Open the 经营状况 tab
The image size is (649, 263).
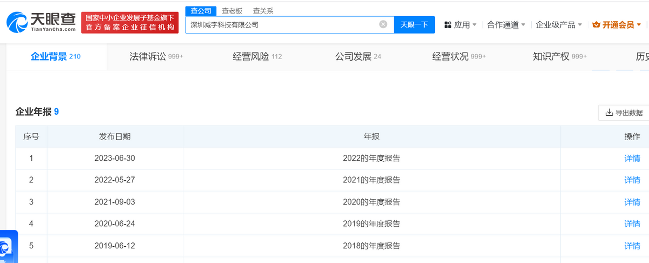459,56
